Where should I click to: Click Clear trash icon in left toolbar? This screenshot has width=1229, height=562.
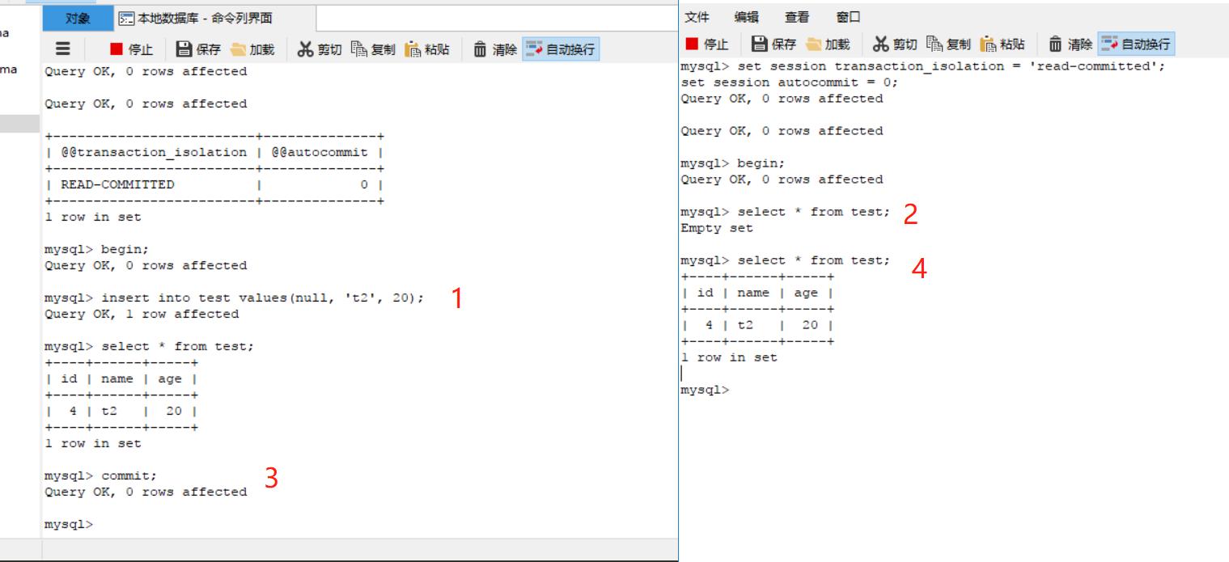[x=481, y=49]
